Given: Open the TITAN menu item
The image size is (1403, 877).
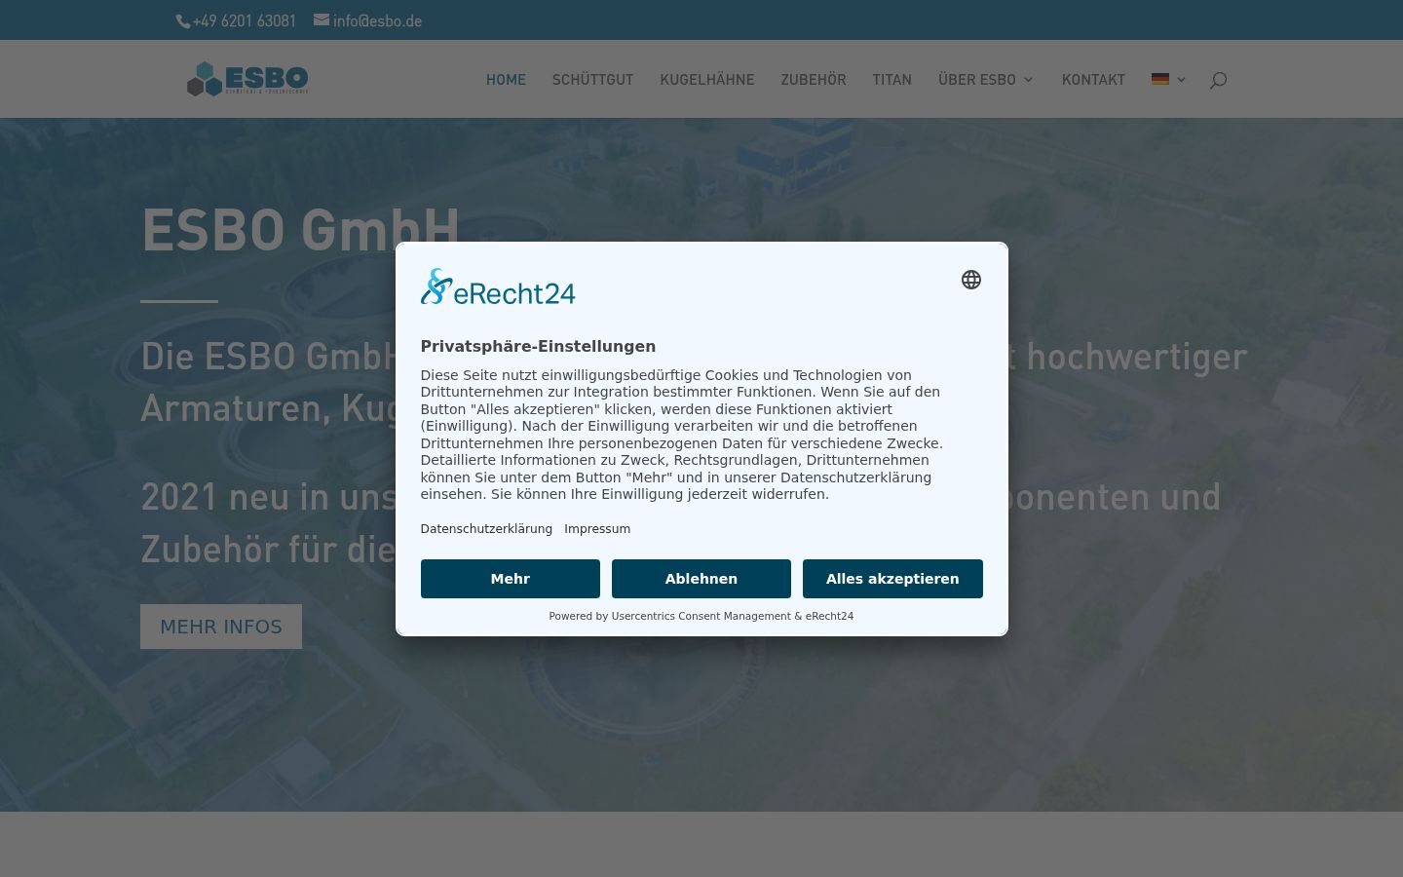Looking at the screenshot, I should click(891, 79).
